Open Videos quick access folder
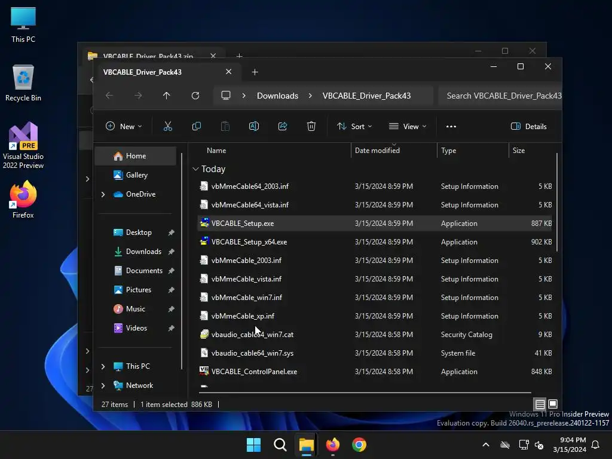This screenshot has width=612, height=459. click(x=136, y=328)
